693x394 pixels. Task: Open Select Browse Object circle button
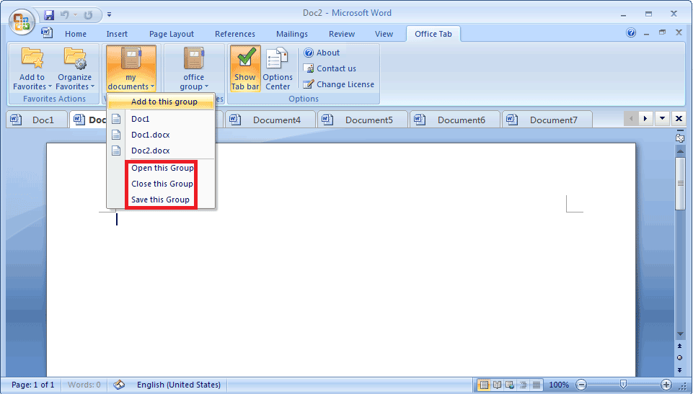pos(680,358)
